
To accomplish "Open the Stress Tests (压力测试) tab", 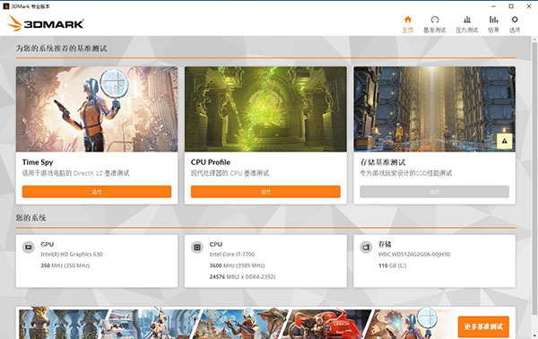I will [466, 24].
